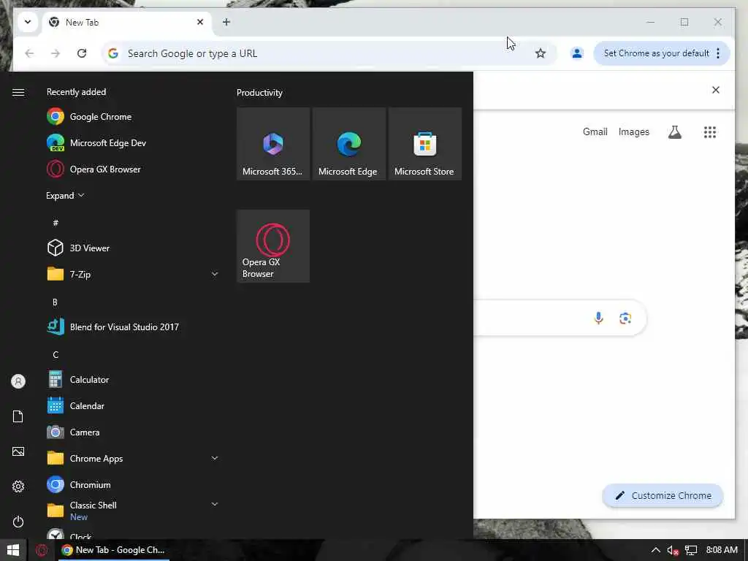Image resolution: width=748 pixels, height=561 pixels.
Task: Launch the Opera GX Browser tile
Action: (x=273, y=246)
